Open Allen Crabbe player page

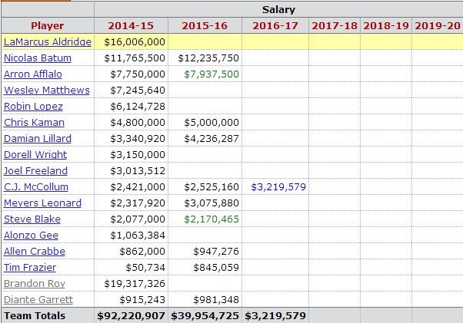tap(35, 252)
